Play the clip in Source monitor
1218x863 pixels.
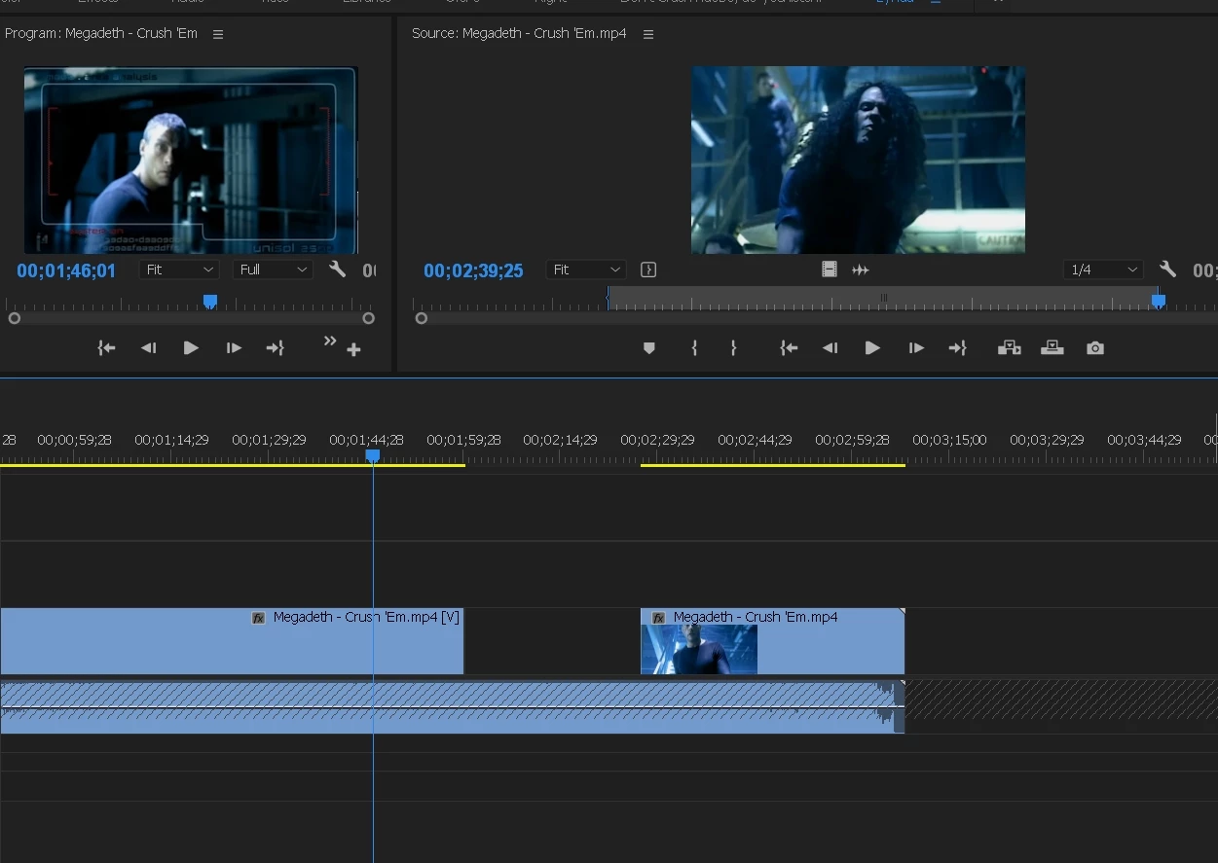coord(872,348)
